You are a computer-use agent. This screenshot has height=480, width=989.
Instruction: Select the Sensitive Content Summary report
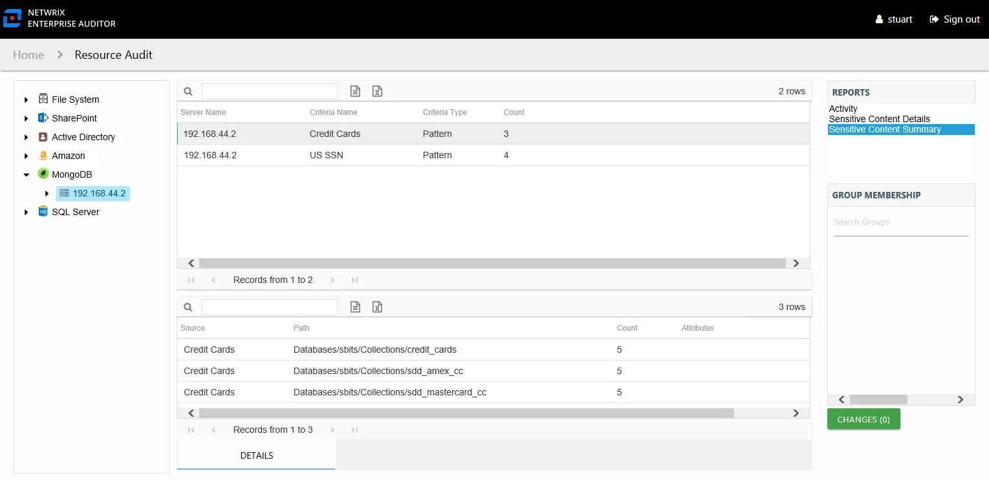(901, 129)
